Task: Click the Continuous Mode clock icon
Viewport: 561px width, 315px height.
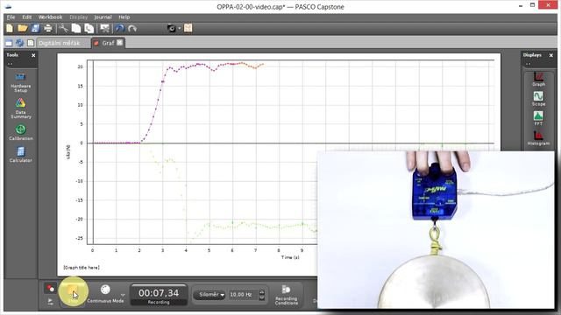Action: tap(105, 290)
